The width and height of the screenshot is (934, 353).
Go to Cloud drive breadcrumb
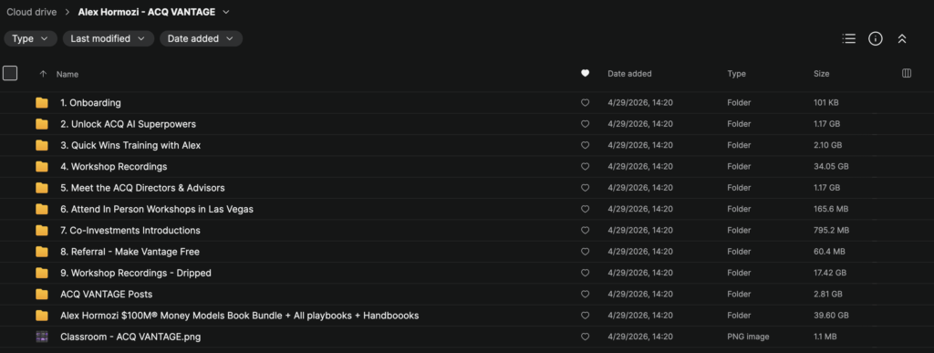click(x=32, y=12)
